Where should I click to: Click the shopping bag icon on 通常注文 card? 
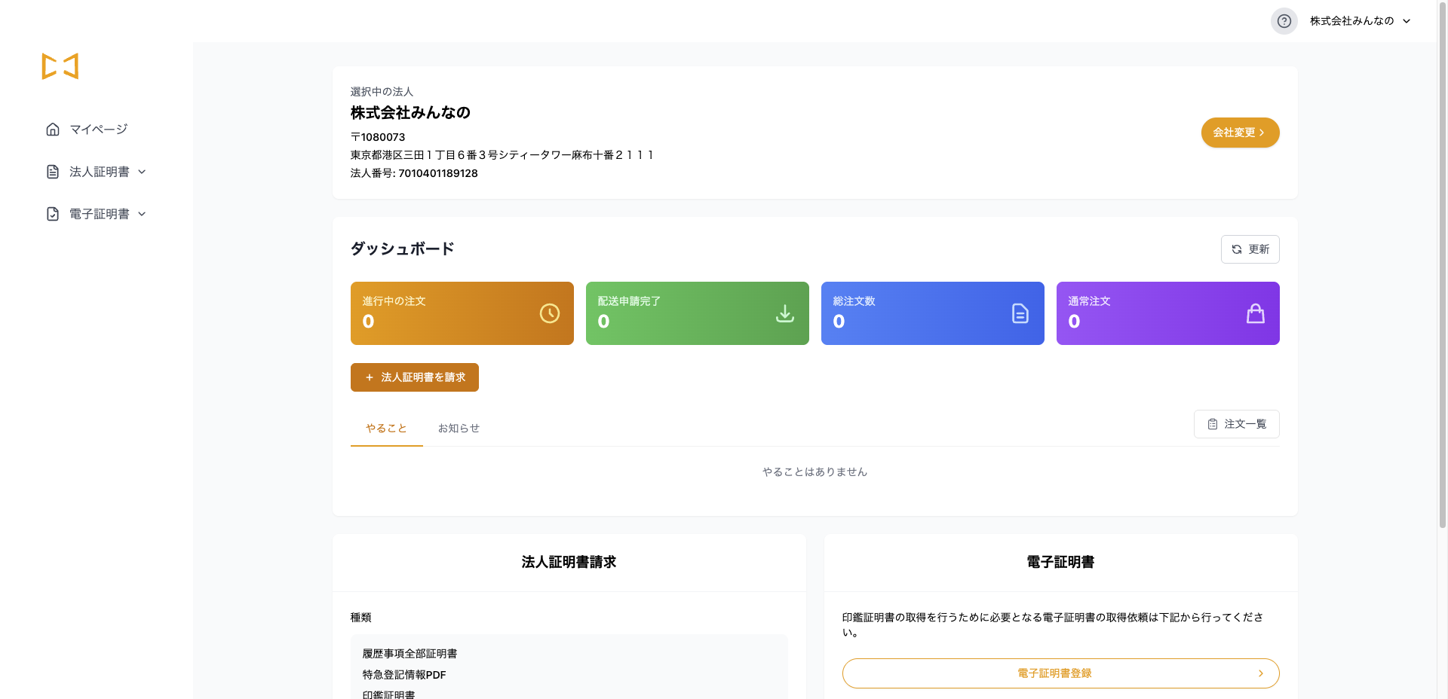point(1256,313)
